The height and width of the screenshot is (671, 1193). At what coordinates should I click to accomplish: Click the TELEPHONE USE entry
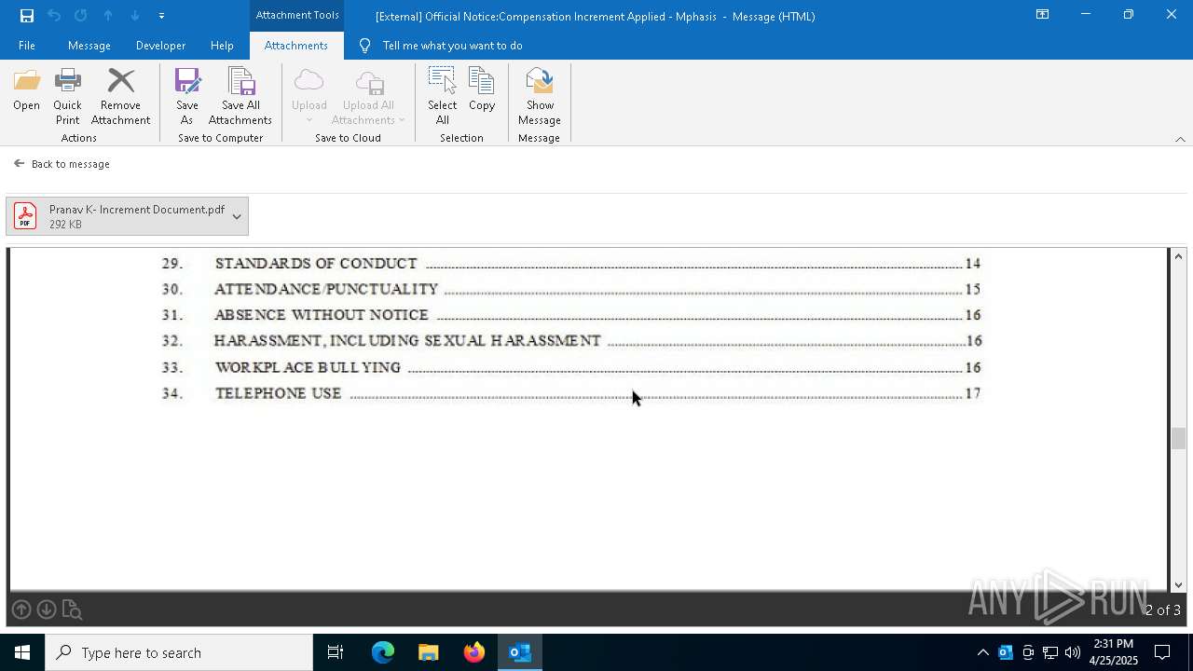[x=570, y=393]
